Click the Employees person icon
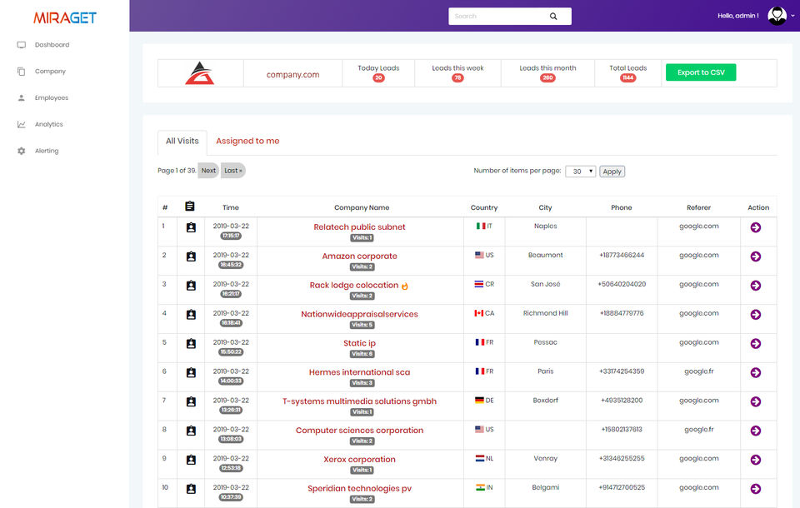800x508 pixels. 22,98
